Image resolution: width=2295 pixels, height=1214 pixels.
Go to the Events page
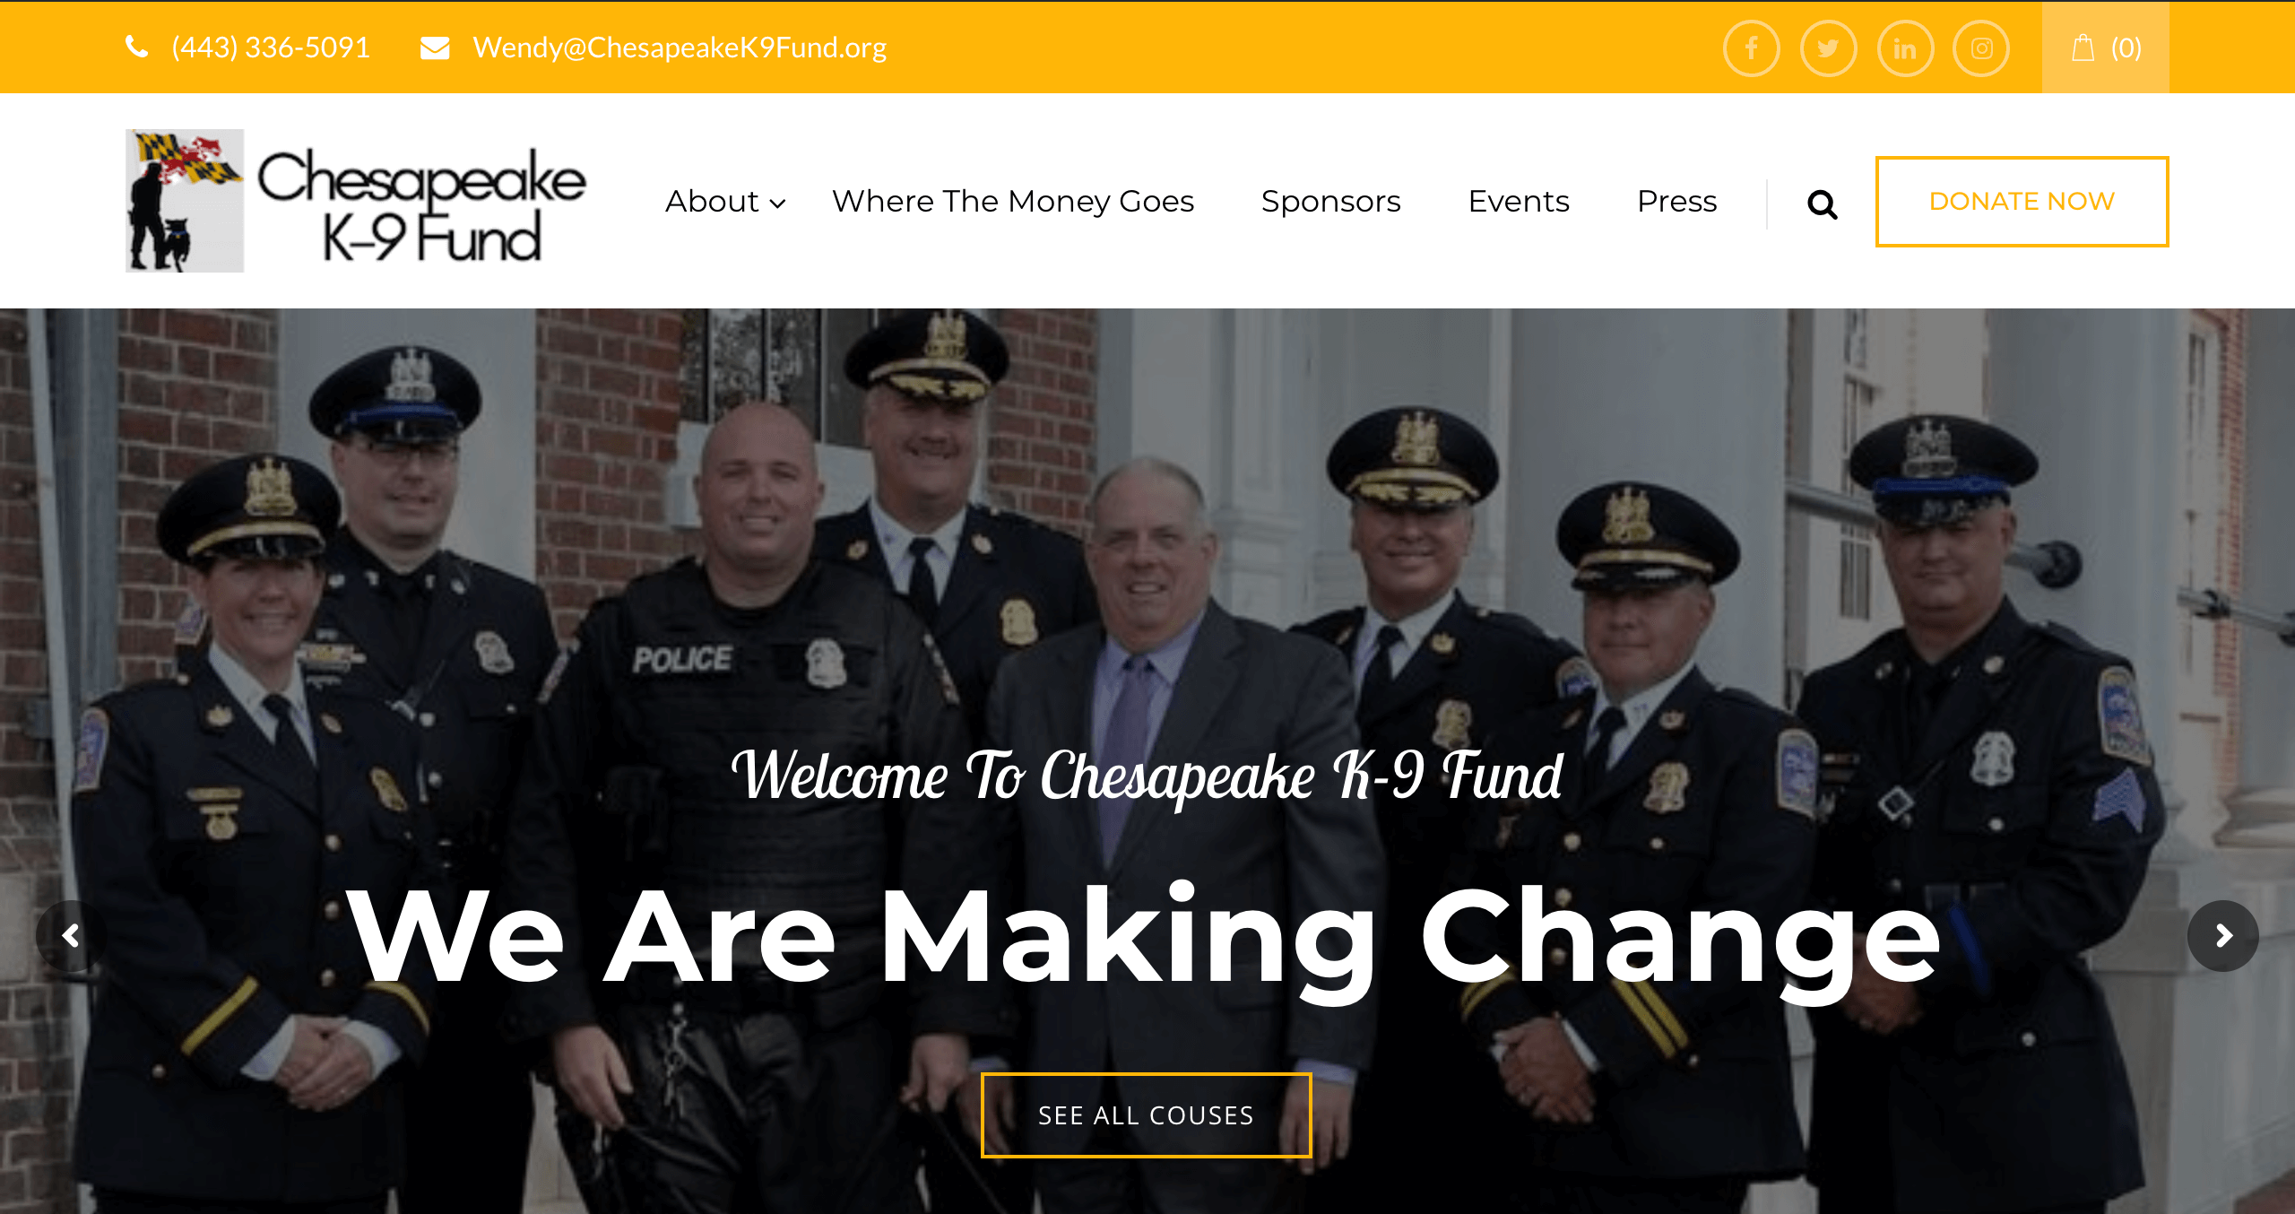click(1519, 201)
